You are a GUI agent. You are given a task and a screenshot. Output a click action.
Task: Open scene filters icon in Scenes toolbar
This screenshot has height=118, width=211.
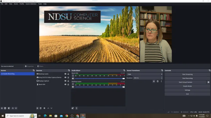(x=9, y=108)
